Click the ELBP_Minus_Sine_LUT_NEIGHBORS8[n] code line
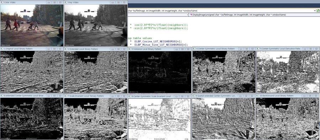320x140 pixels. 159,45
